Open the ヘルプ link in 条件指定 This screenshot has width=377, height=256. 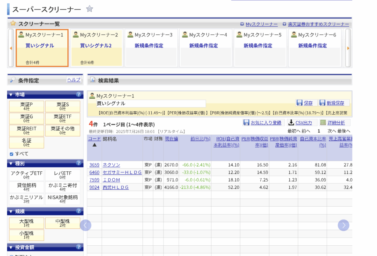point(74,80)
